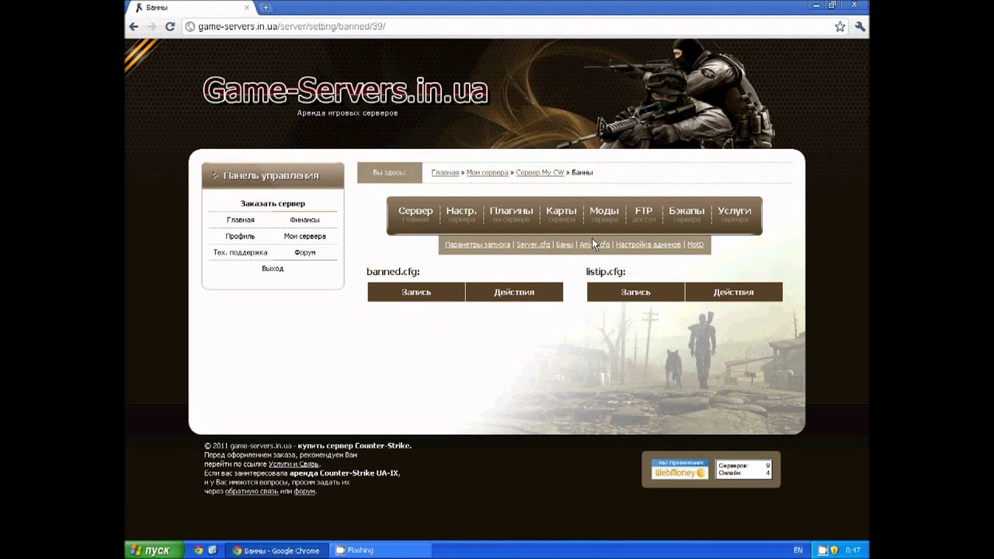Click the servers online counter badge
Screen dimensions: 994x559
[x=743, y=469]
